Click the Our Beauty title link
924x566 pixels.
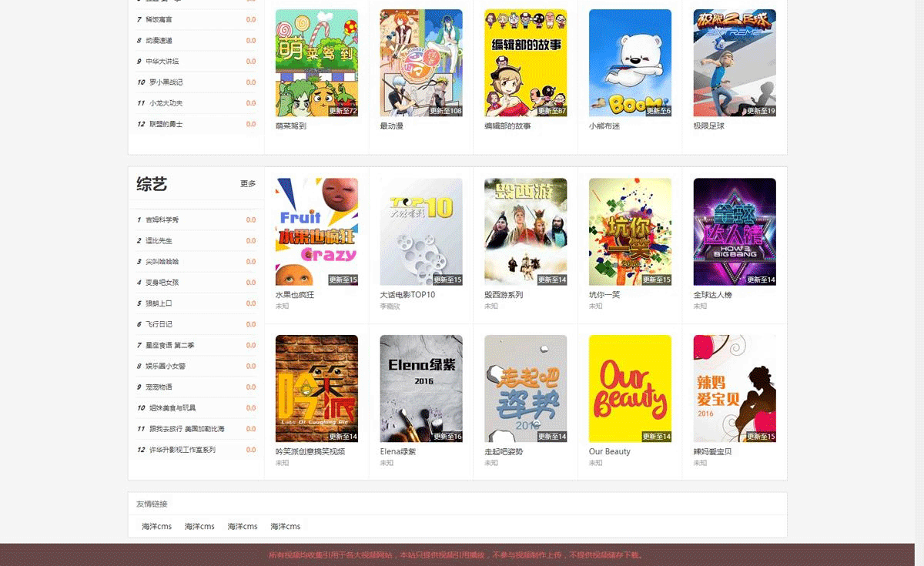(x=610, y=451)
